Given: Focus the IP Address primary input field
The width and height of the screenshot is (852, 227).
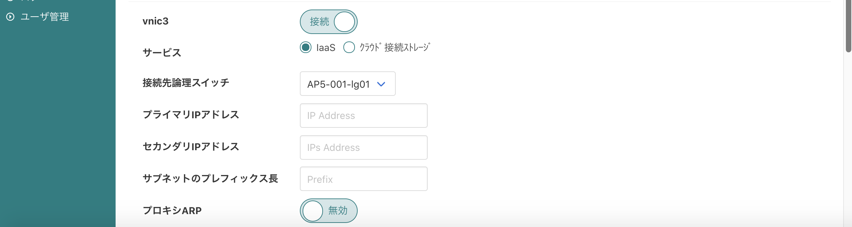Looking at the screenshot, I should click(x=363, y=116).
